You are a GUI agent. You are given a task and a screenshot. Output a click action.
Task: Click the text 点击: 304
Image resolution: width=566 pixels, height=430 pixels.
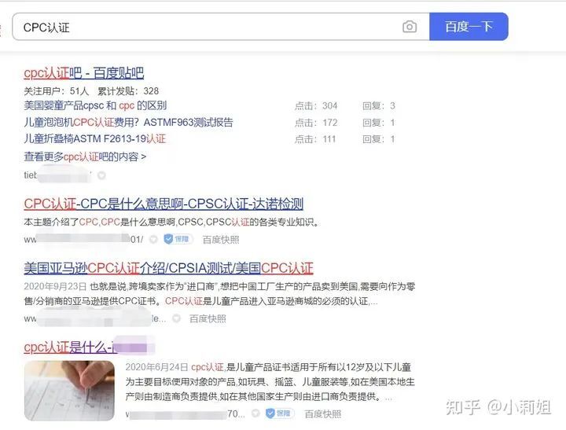click(316, 106)
